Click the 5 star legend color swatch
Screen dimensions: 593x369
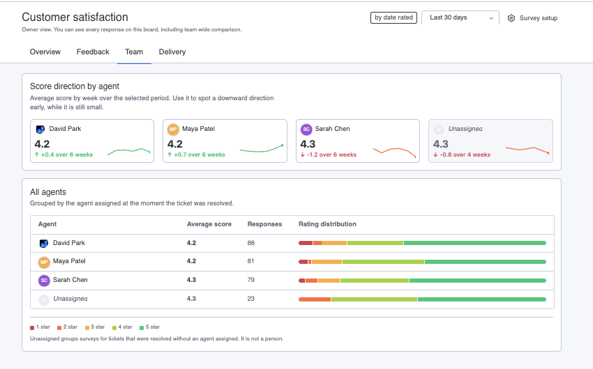(142, 327)
